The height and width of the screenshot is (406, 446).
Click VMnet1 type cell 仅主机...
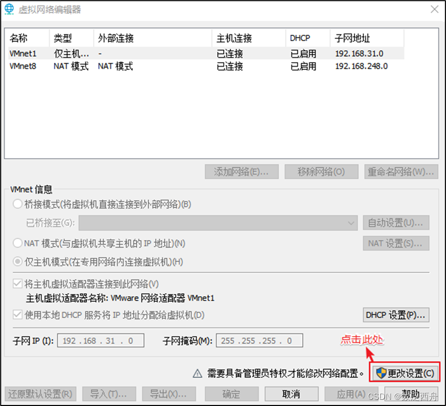71,53
